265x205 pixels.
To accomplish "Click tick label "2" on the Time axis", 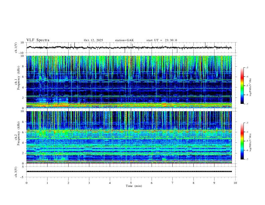I will (68, 183).
